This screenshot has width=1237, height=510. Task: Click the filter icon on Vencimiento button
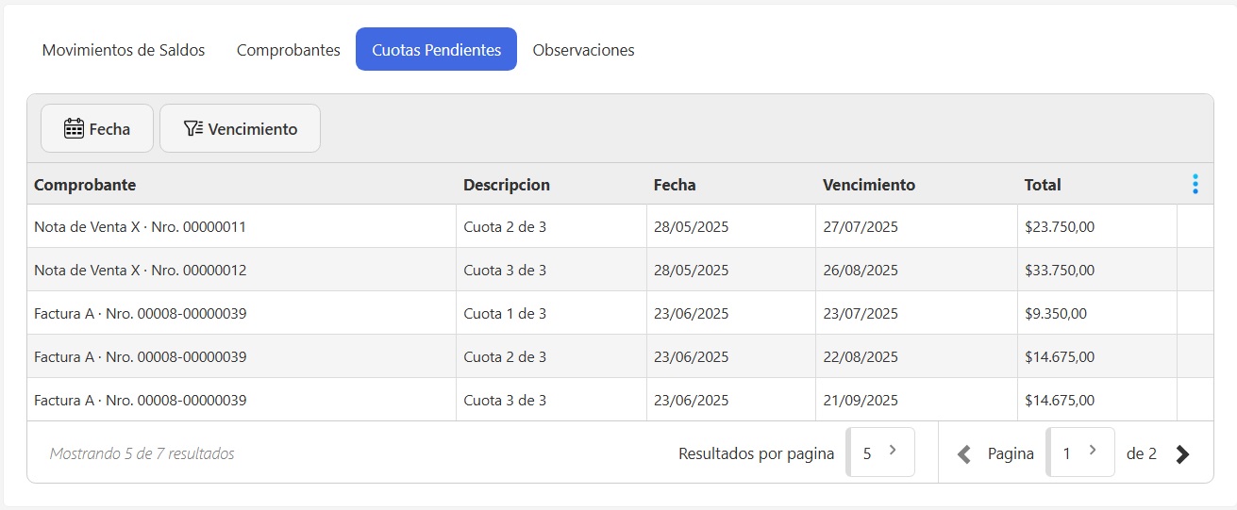192,129
